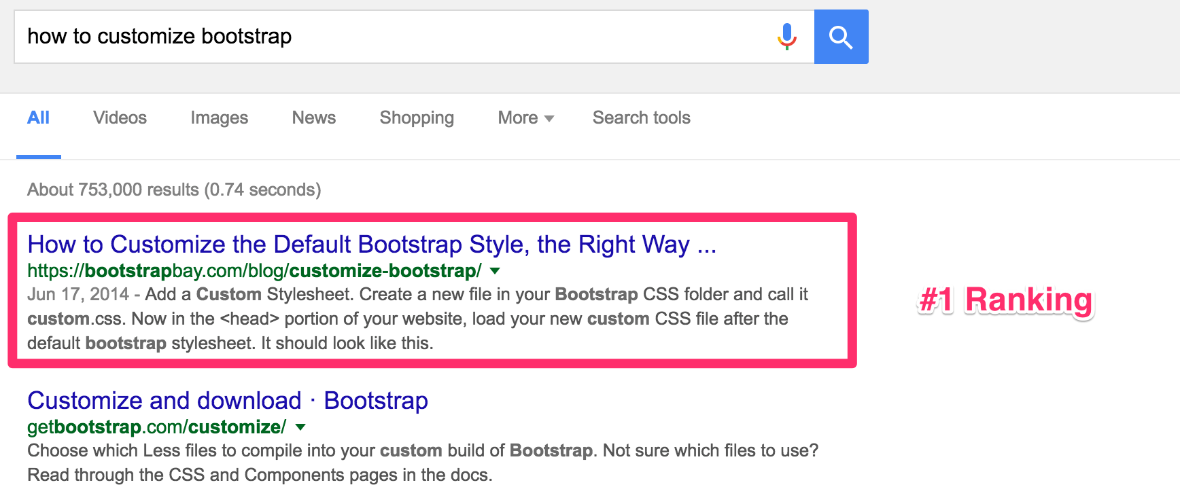1180x504 pixels.
Task: Select the All results tab
Action: coord(39,118)
